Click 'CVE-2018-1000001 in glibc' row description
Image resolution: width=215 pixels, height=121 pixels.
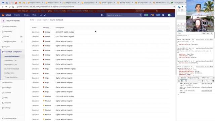(66, 69)
